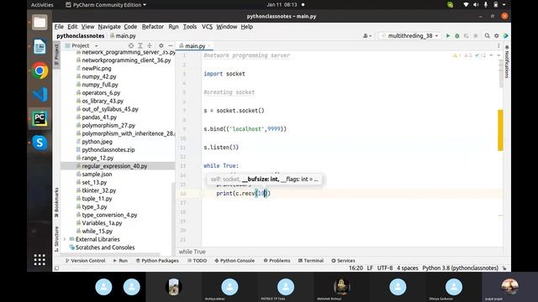Open IDE settings gear in toolbar
The height and width of the screenshot is (302, 538).
(x=497, y=35)
